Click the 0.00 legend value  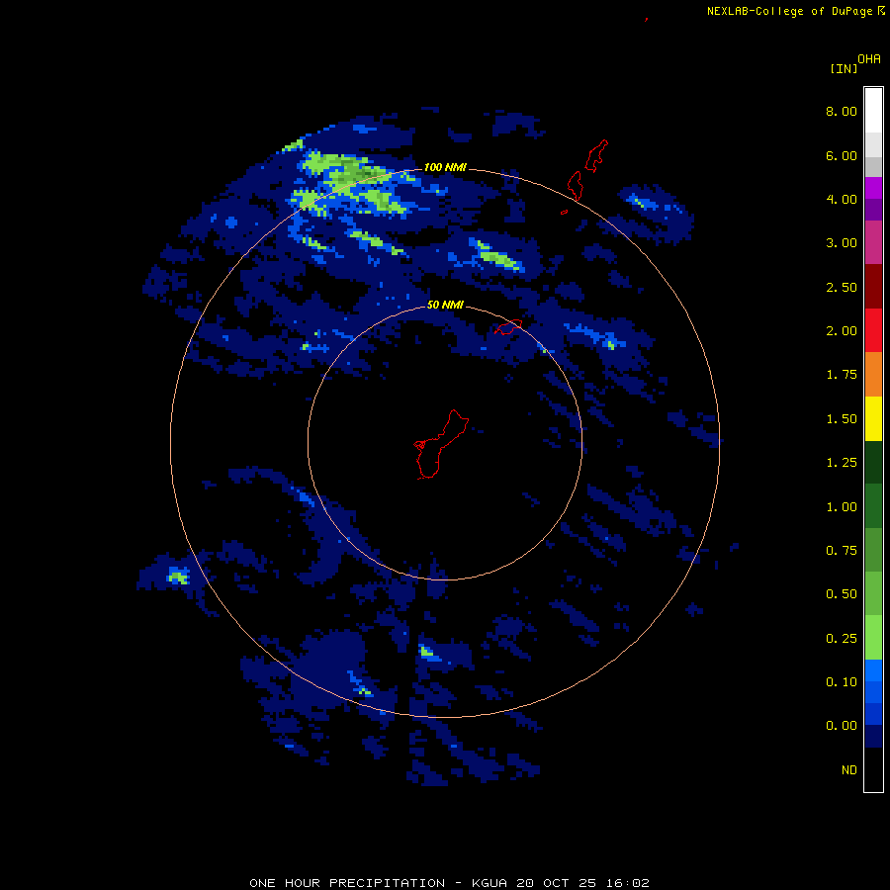pyautogui.click(x=842, y=726)
